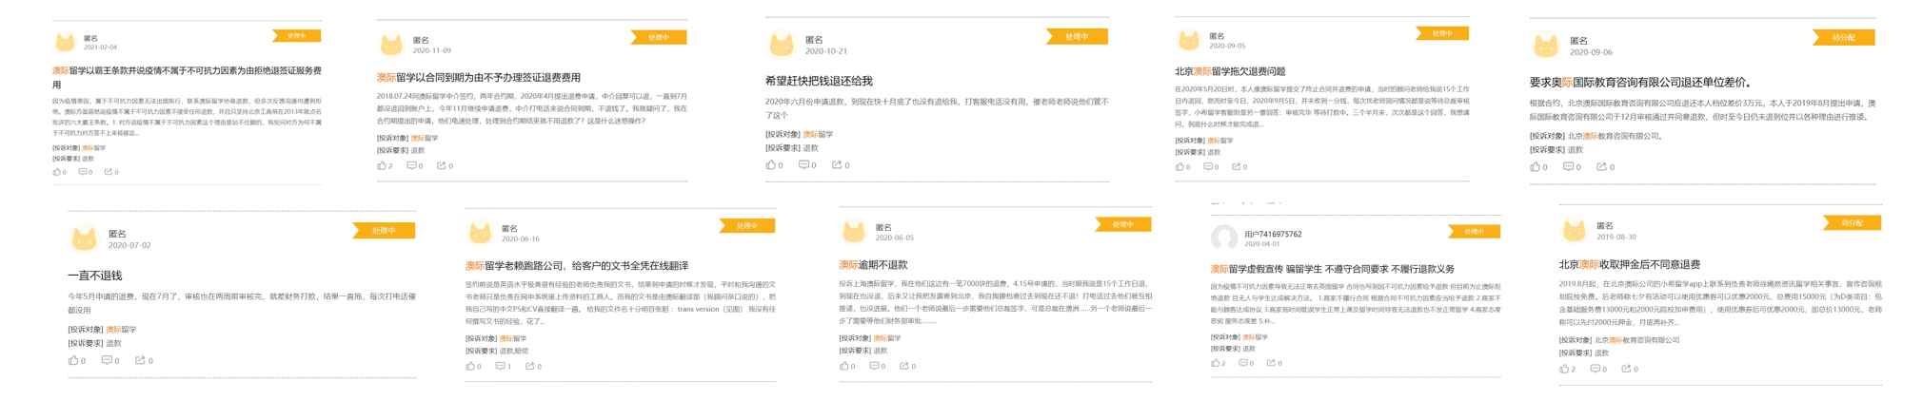Share the complaint dated 2021-02-04
This screenshot has height=400, width=1923.
(109, 172)
